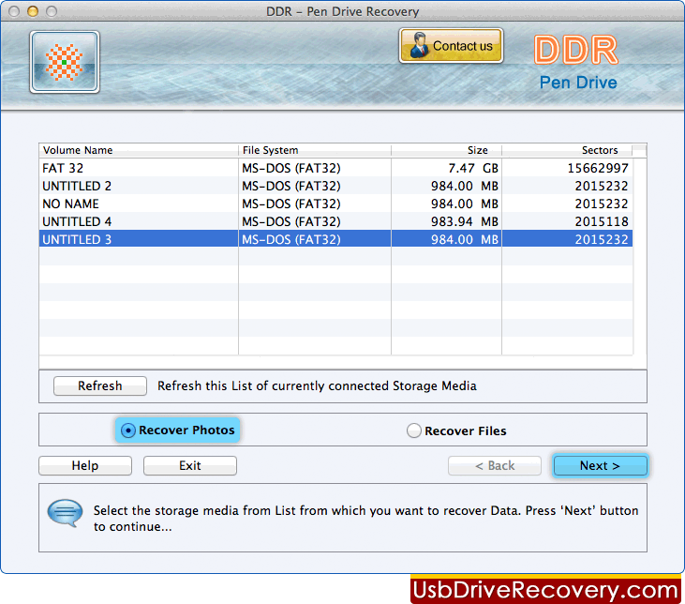685x604 pixels.
Task: Close the window with the gray close button
Action: pyautogui.click(x=14, y=11)
